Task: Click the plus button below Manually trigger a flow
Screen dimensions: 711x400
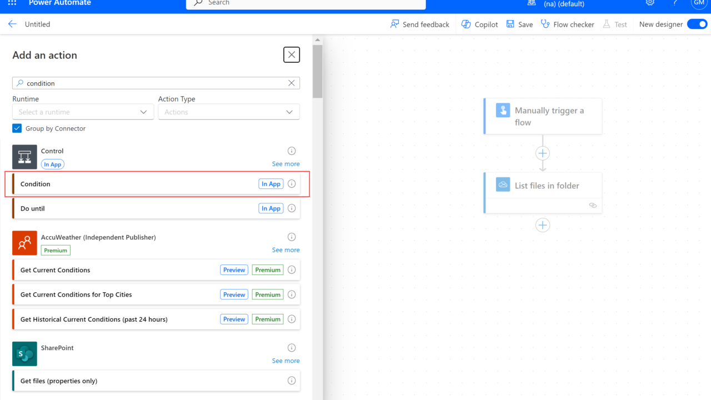Action: point(543,153)
